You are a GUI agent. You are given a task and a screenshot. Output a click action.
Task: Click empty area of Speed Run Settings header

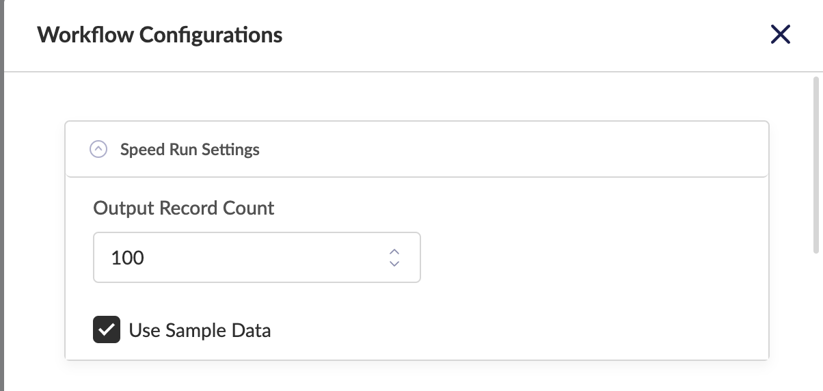tap(513, 149)
